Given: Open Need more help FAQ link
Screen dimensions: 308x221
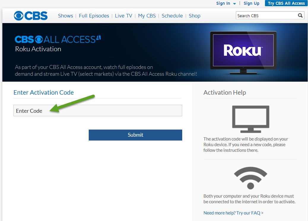Looking at the screenshot, I should click(x=233, y=213).
